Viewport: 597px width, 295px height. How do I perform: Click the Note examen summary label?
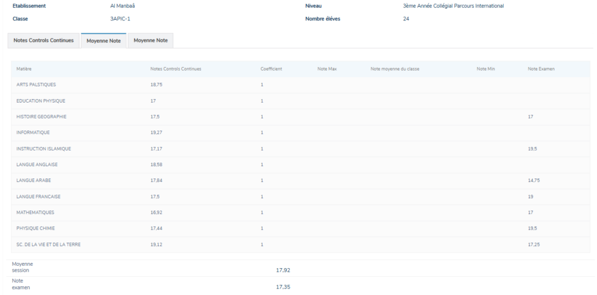coord(21,284)
